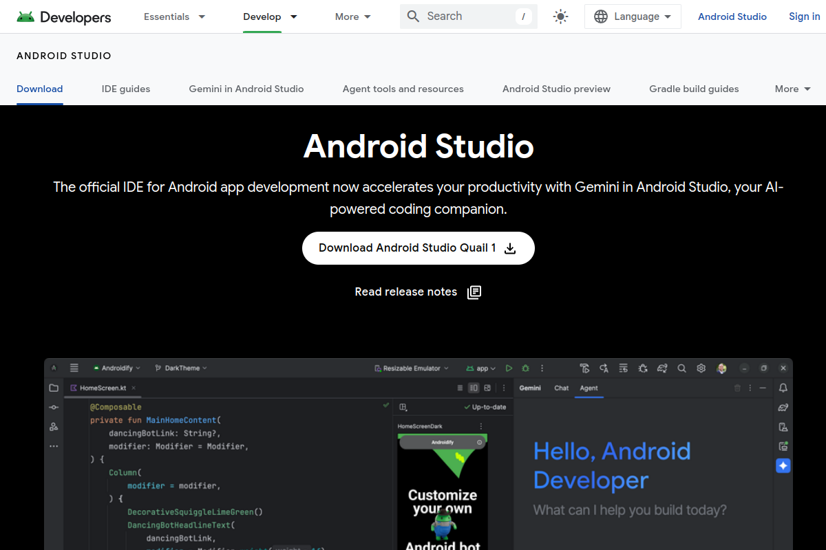Click the HomeScreenDark preview options ellipsis

[x=481, y=426]
